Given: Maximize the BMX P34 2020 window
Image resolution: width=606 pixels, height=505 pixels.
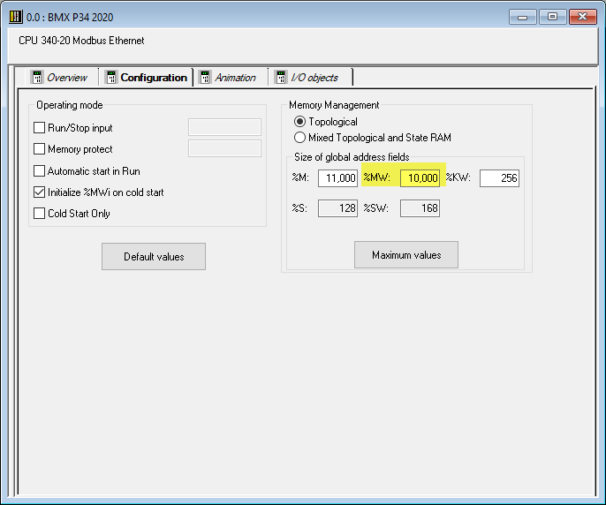Looking at the screenshot, I should 553,17.
